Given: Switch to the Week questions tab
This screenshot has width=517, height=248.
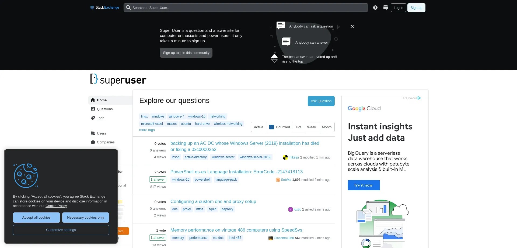Looking at the screenshot, I should tap(312, 127).
